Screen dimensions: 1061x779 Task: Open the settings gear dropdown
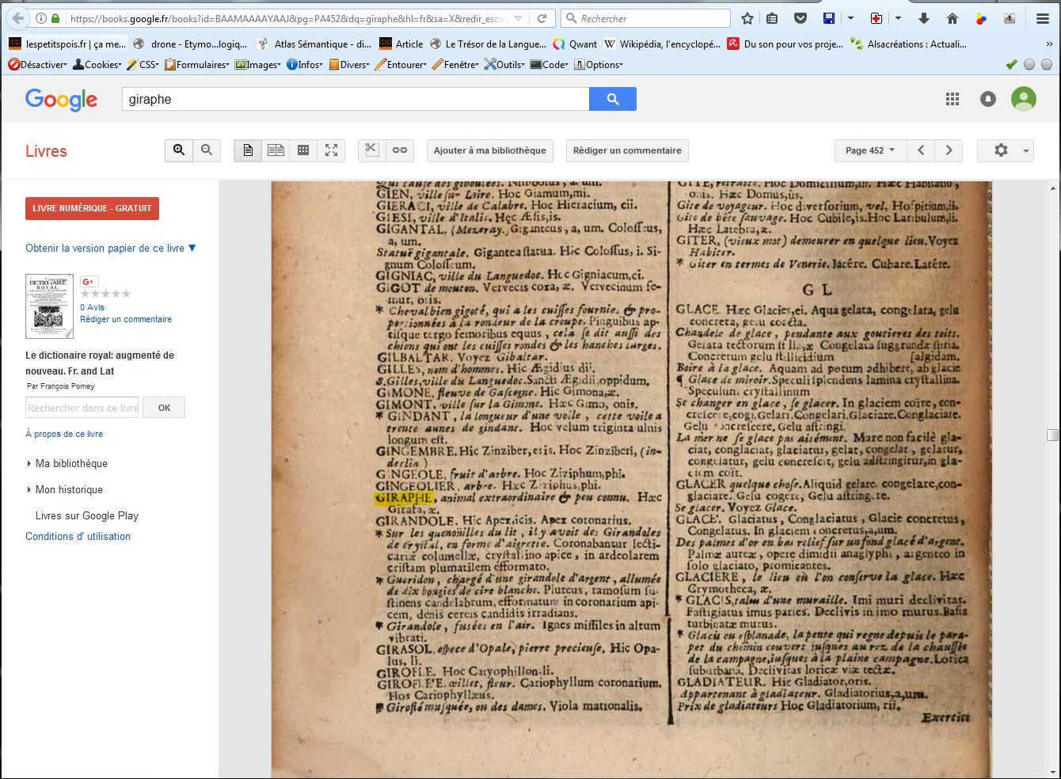pyautogui.click(x=1005, y=150)
